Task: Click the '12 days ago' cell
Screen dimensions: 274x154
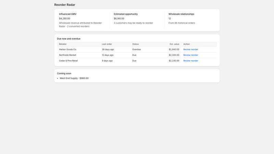Action: (x=108, y=55)
